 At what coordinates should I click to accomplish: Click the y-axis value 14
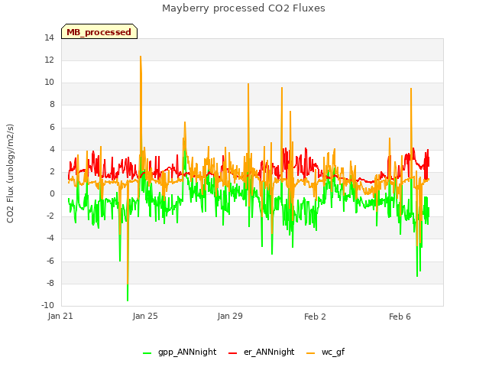point(49,38)
